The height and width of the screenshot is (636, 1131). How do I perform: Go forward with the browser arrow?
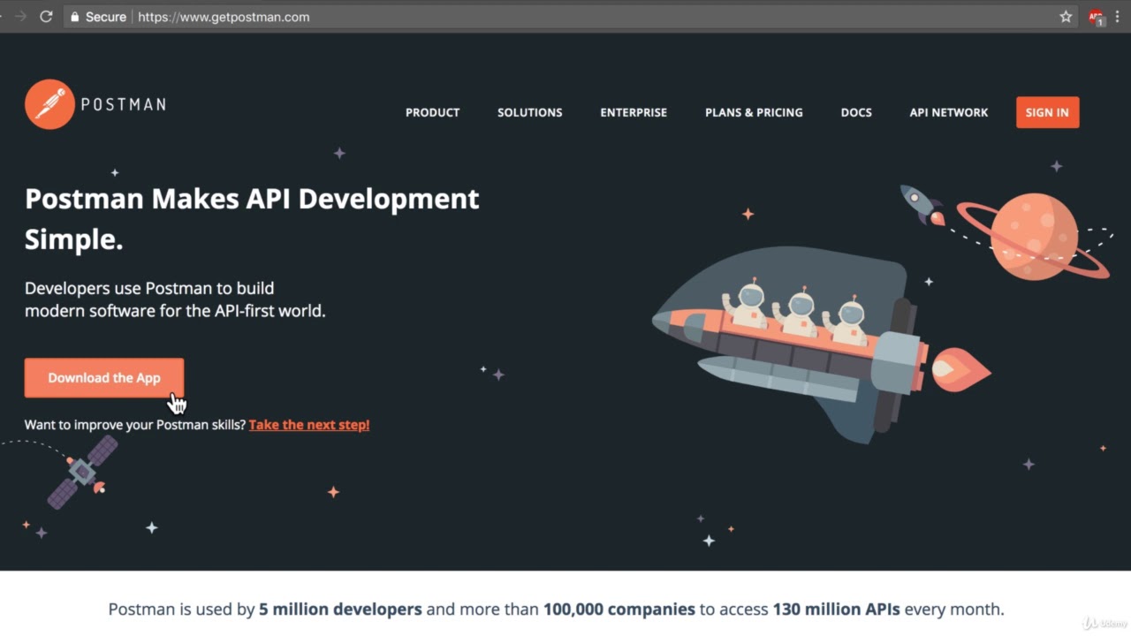point(20,17)
